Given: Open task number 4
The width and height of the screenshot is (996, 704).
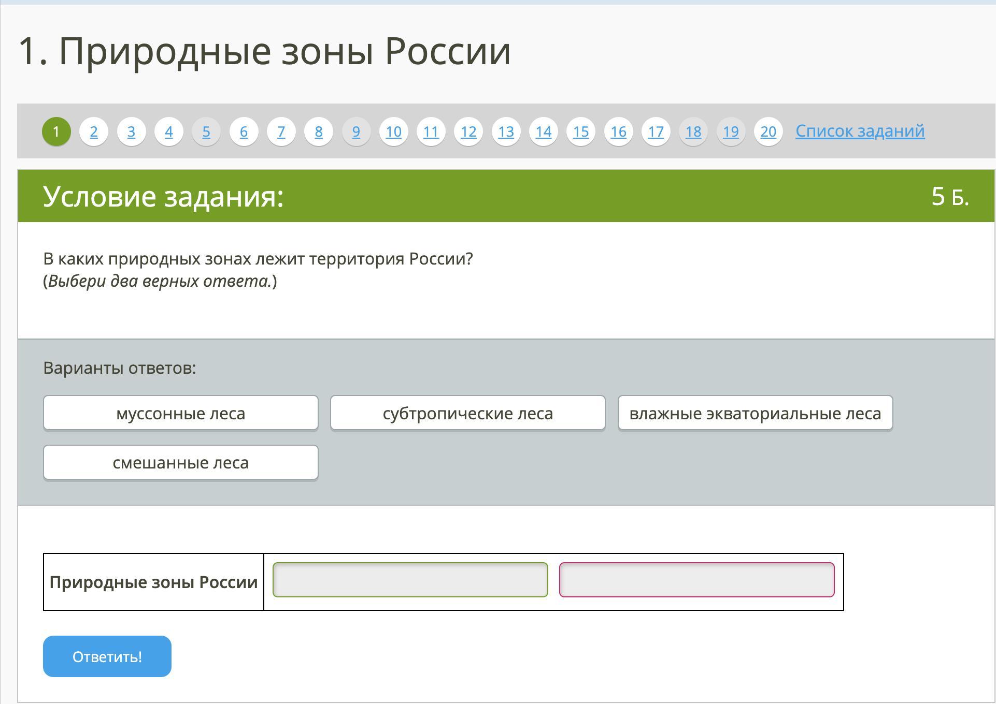Looking at the screenshot, I should pyautogui.click(x=168, y=131).
